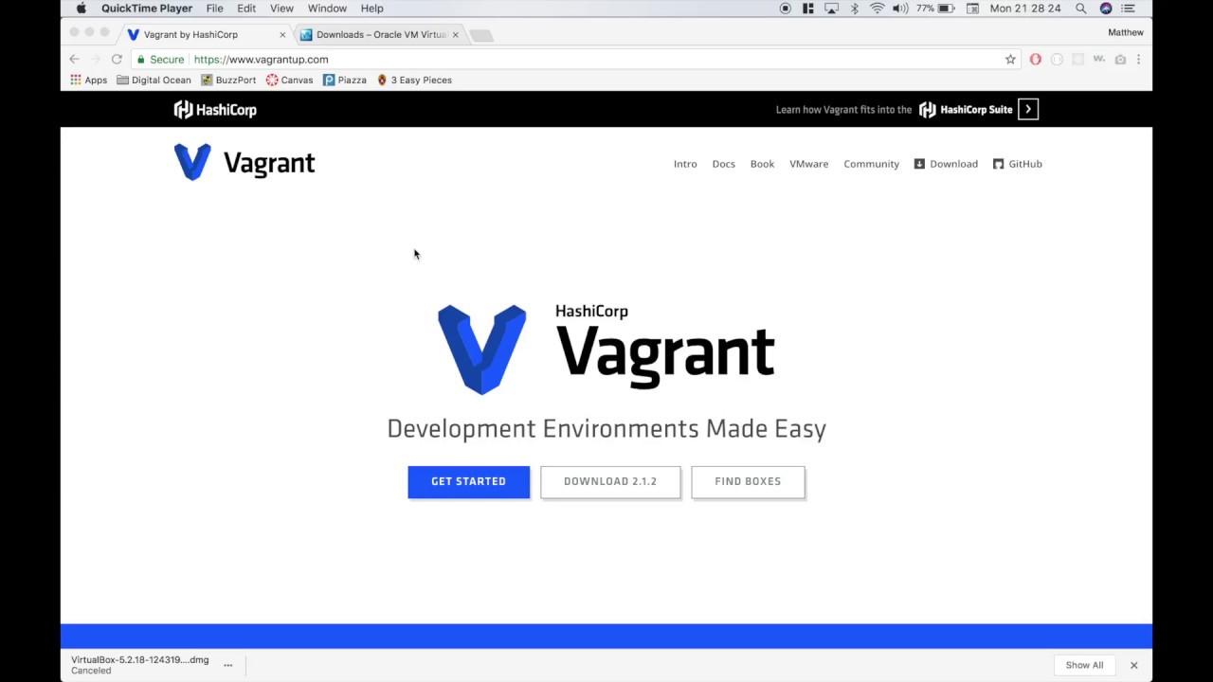Open Notification Center icon
The height and width of the screenshot is (682, 1213).
pyautogui.click(x=1128, y=9)
